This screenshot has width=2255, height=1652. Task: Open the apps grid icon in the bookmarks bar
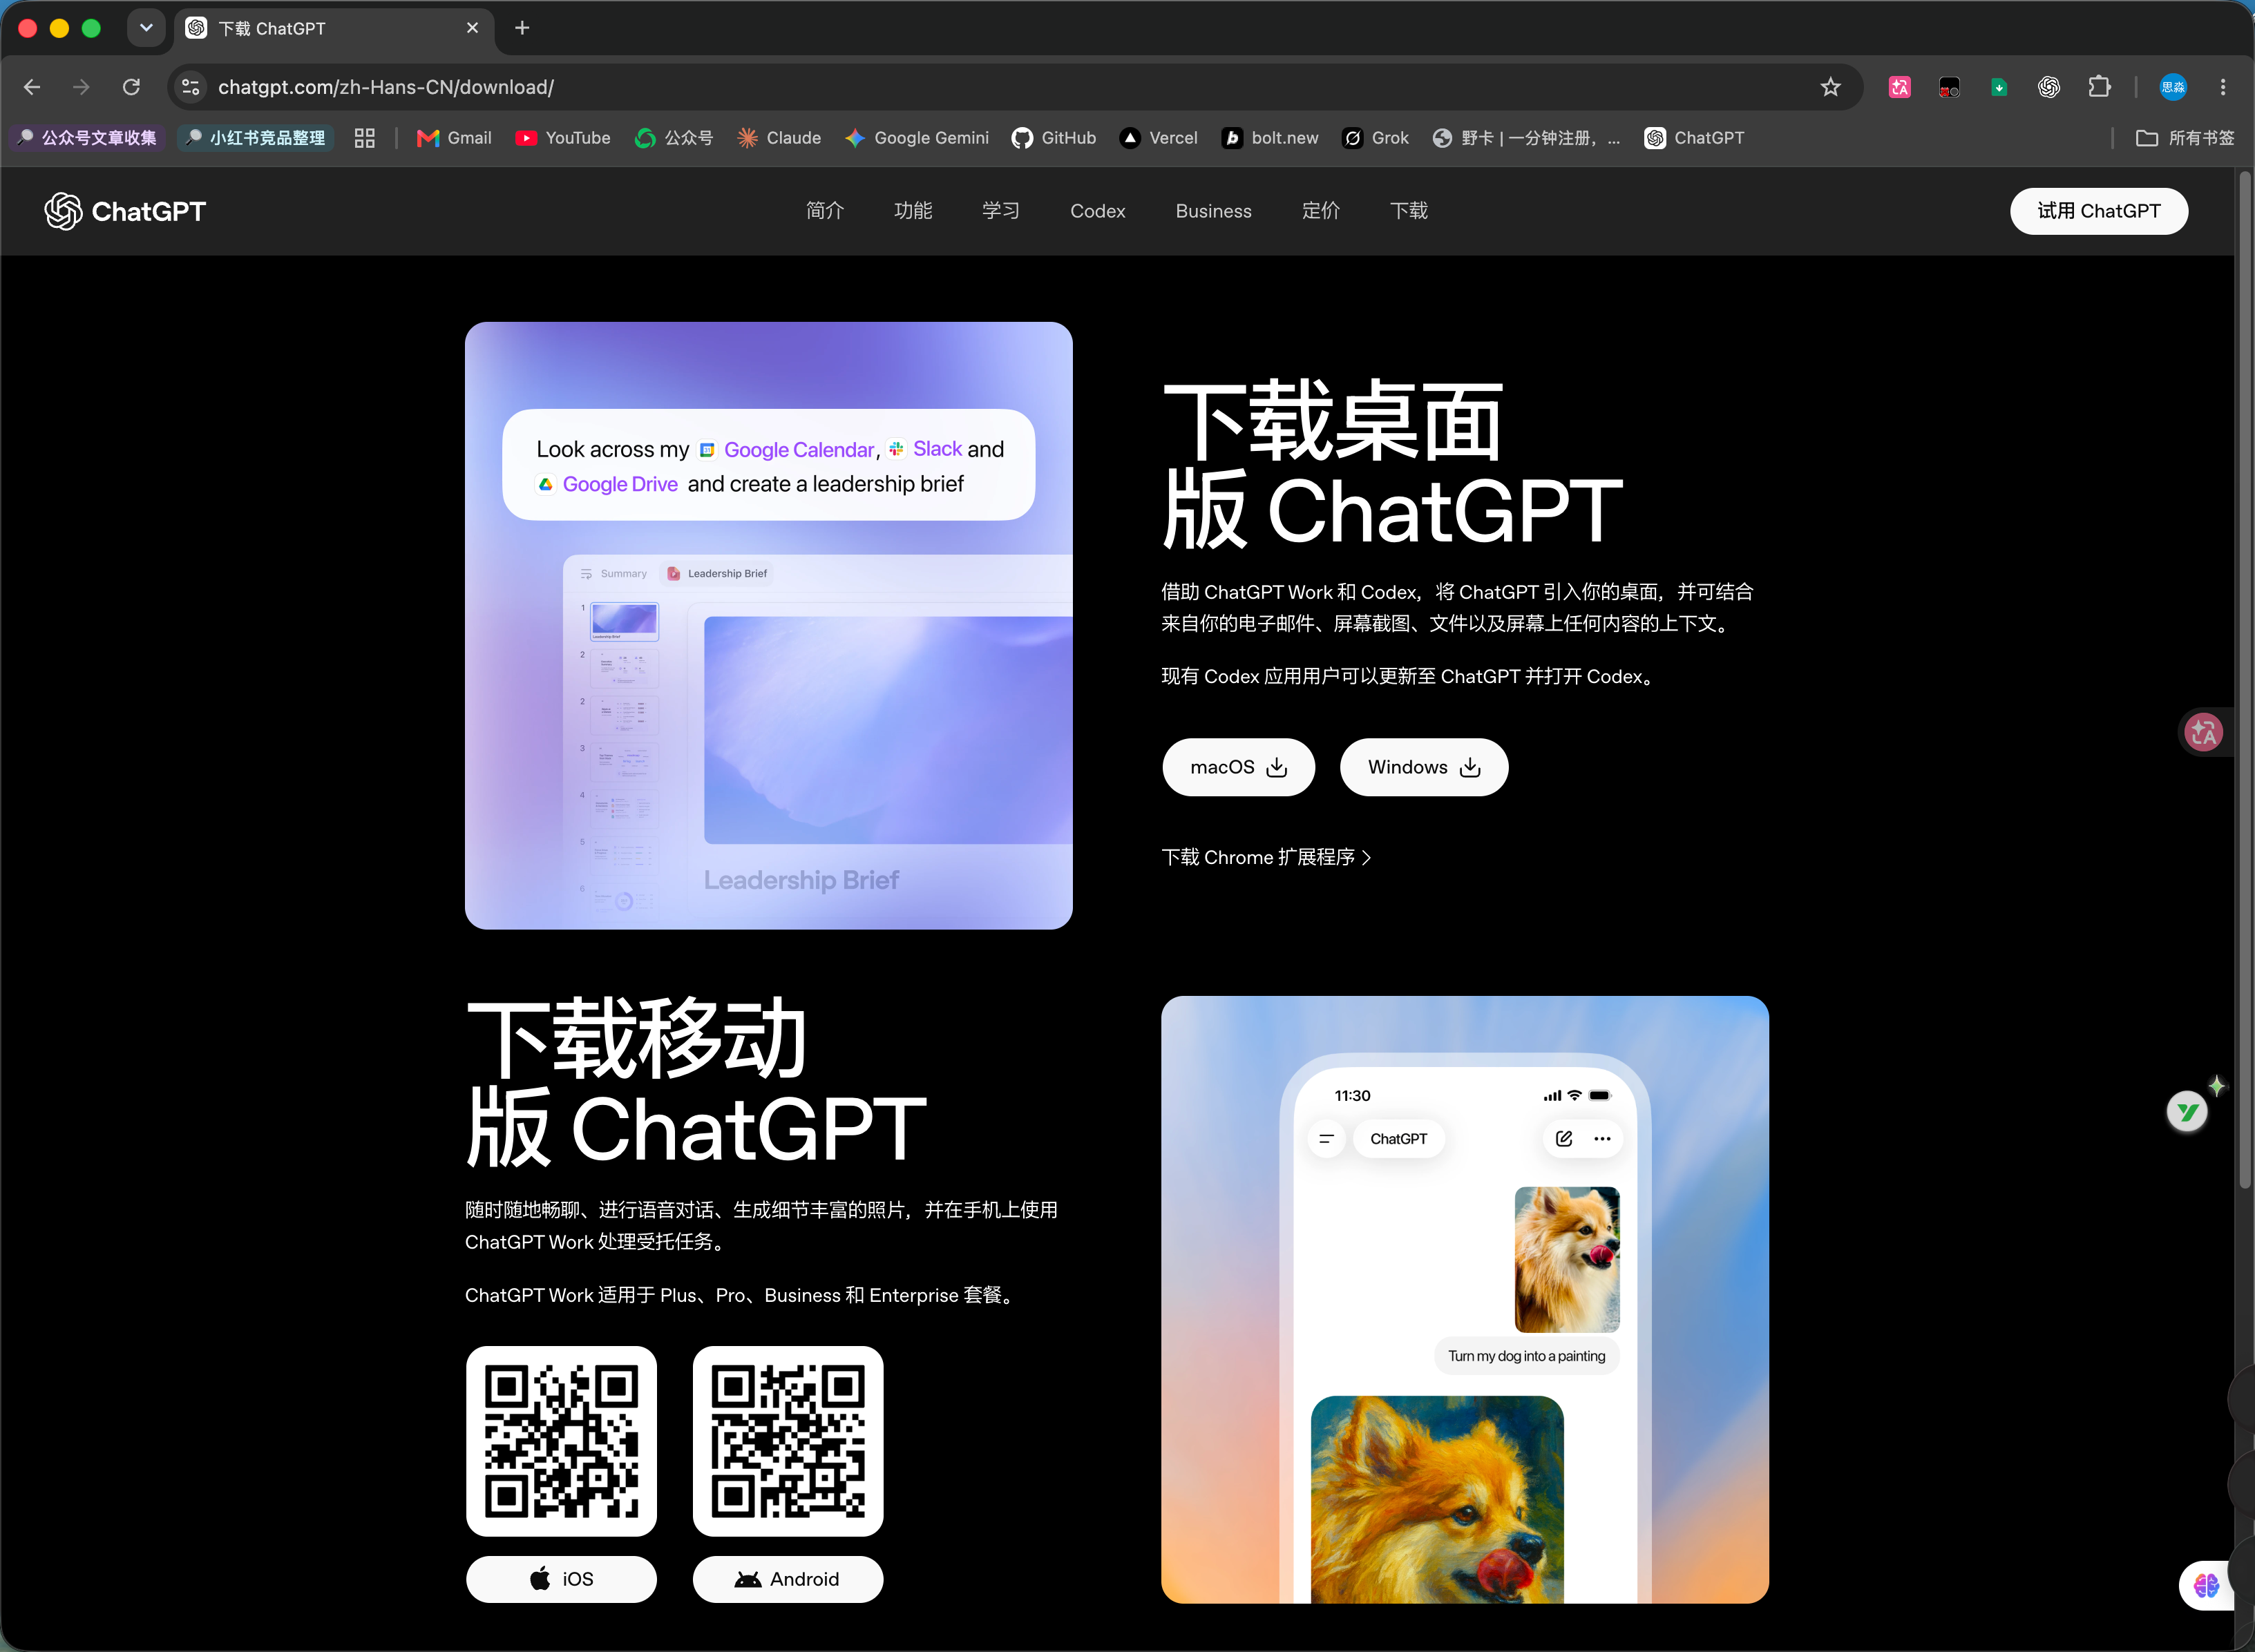coord(364,138)
